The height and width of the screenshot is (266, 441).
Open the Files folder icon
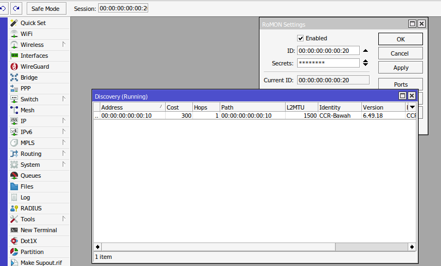14,186
